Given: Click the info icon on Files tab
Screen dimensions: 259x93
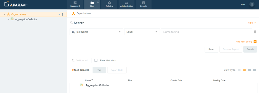Looking at the screenshot, I should 98,2.
